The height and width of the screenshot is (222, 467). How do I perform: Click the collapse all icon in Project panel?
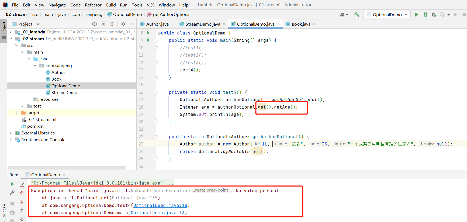click(x=112, y=24)
